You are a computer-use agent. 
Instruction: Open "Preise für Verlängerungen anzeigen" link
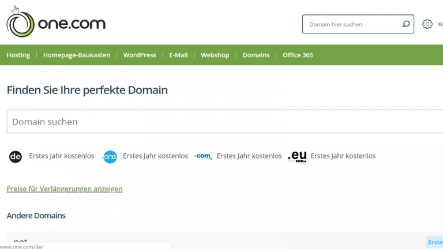(x=65, y=188)
